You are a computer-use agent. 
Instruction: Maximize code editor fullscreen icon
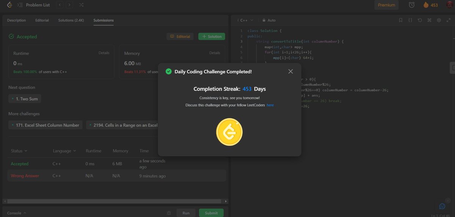pyautogui.click(x=448, y=20)
